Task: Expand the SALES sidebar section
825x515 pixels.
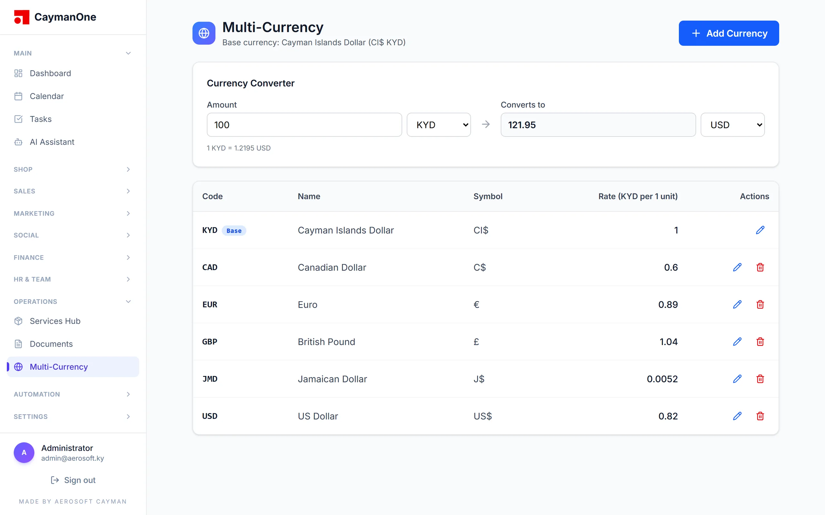Action: 73,191
